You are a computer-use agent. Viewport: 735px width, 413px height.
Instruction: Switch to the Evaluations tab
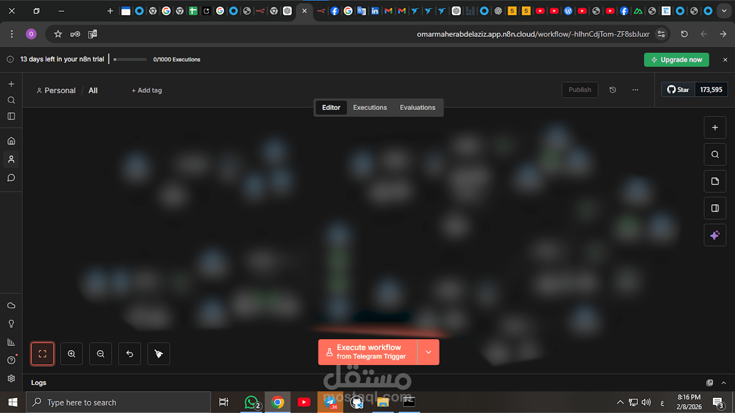(417, 108)
